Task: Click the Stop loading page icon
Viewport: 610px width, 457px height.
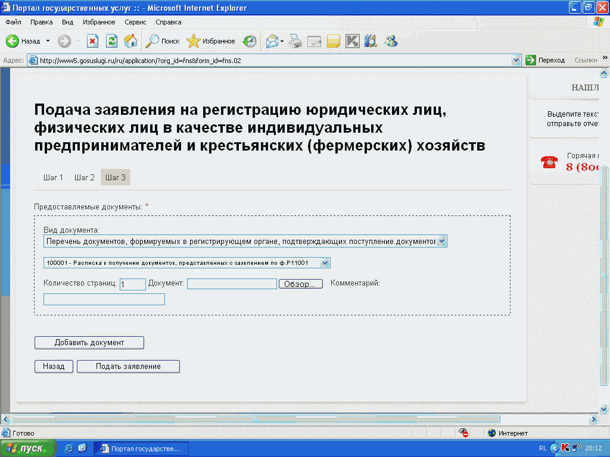Action: [x=92, y=41]
